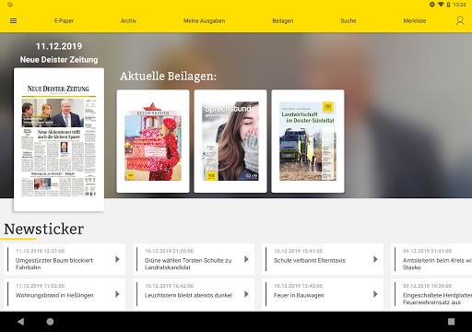
Task: Open the Neue Deister-Zeitung front page thumbnail
Action: tap(59, 139)
